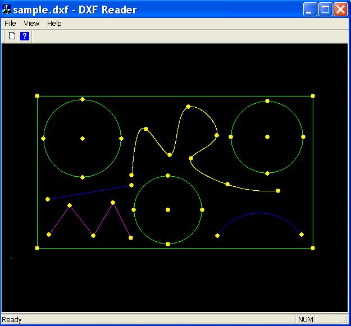This screenshot has width=351, height=326.
Task: Open the View menu
Action: point(31,23)
